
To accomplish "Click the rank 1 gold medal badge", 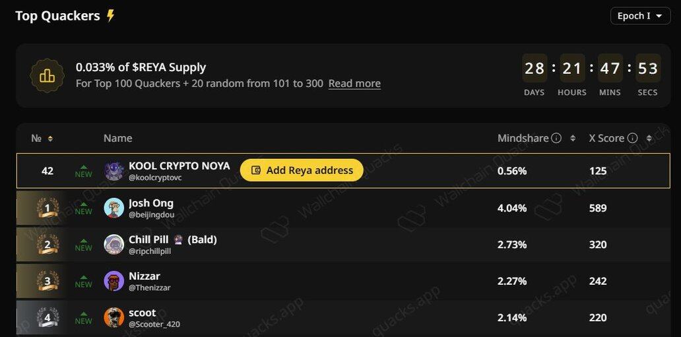I will tap(48, 208).
